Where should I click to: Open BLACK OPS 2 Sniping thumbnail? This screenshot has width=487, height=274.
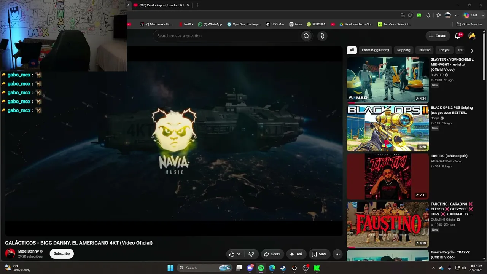pyautogui.click(x=388, y=128)
